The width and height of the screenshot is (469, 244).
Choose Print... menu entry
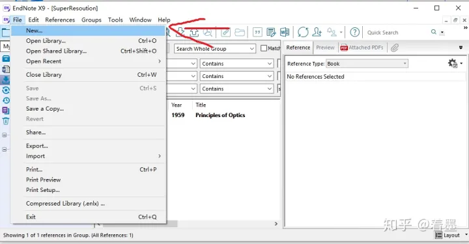[88, 169]
